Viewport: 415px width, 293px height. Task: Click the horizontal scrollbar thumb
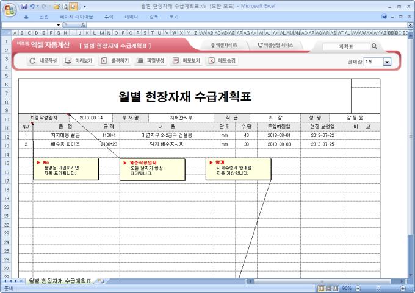322,281
